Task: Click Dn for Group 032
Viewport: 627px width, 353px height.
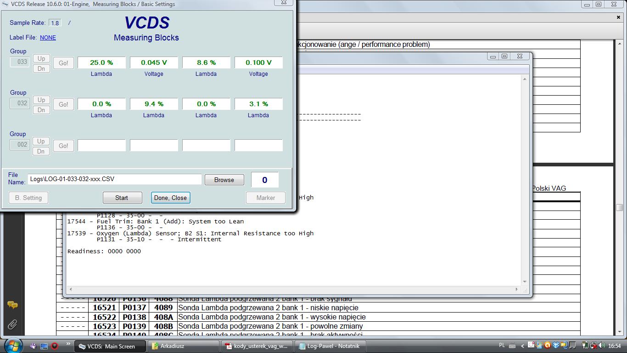Action: tap(41, 110)
